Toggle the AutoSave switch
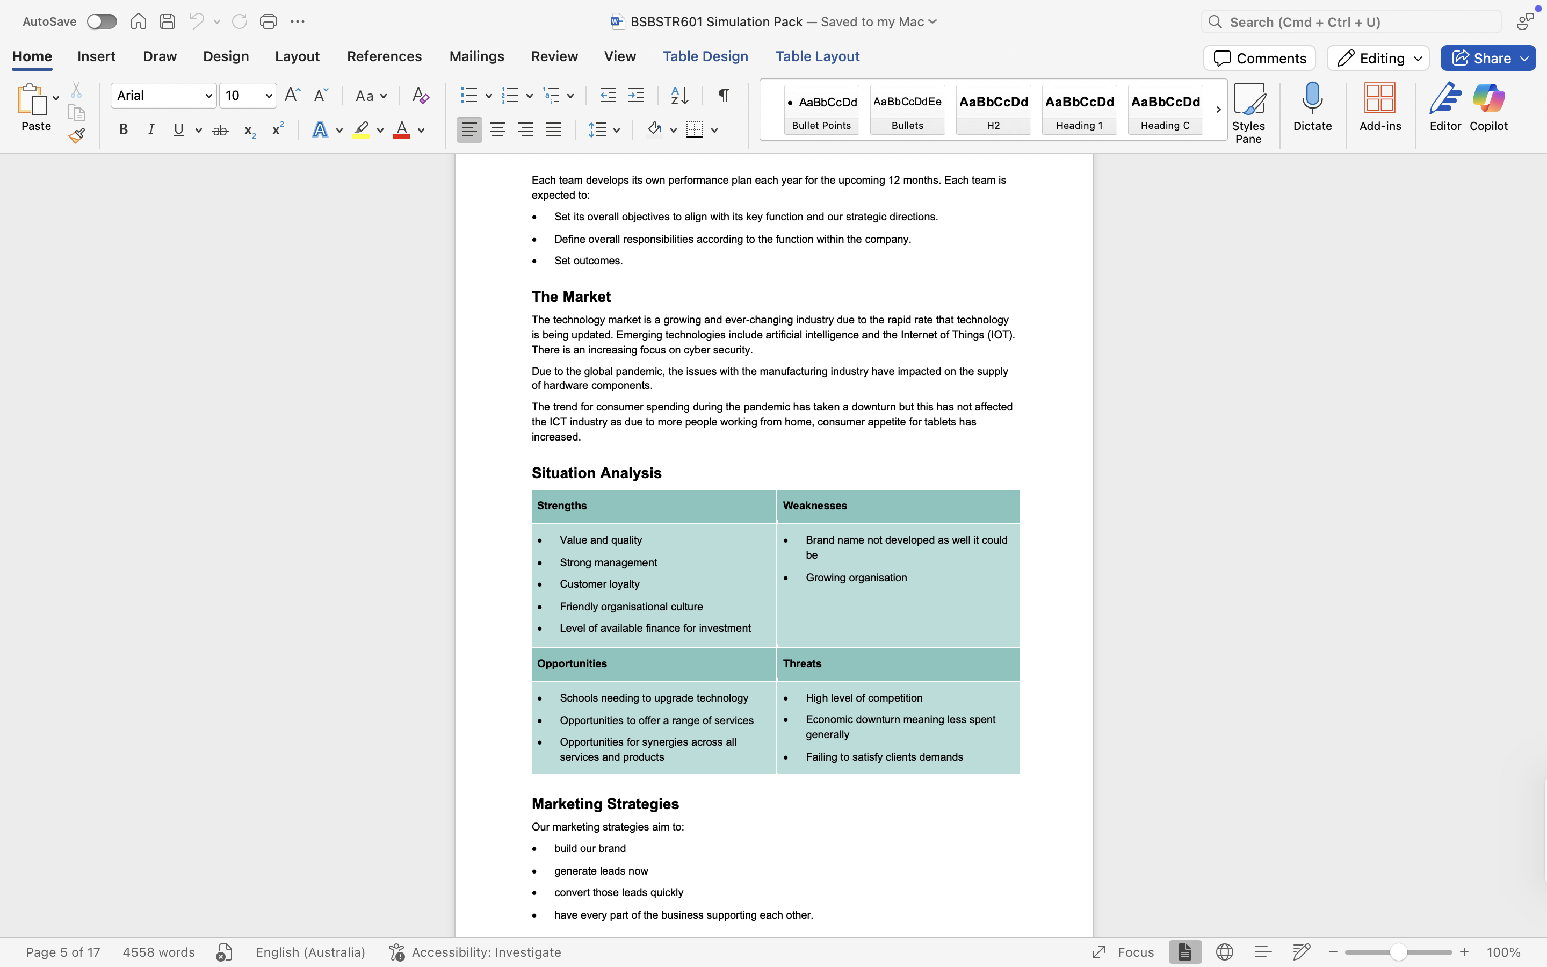 [x=102, y=21]
